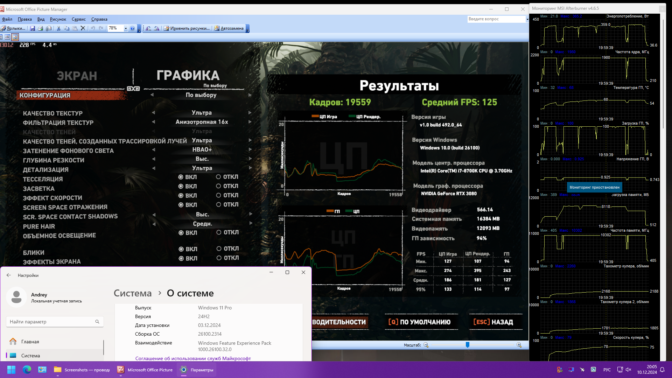
Task: Select ОТКЛ radio for Блики
Action: point(219,248)
